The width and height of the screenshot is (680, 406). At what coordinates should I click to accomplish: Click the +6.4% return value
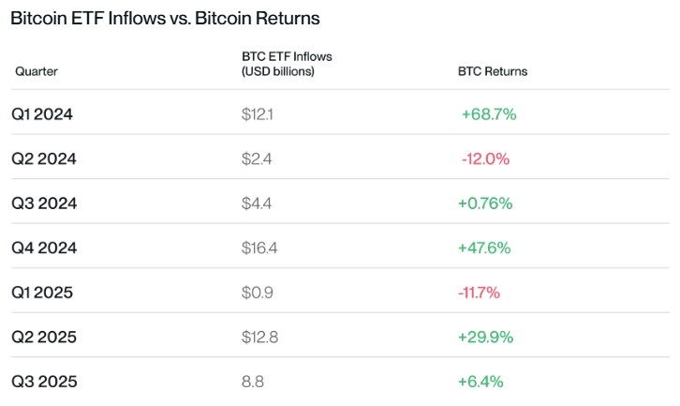480,382
